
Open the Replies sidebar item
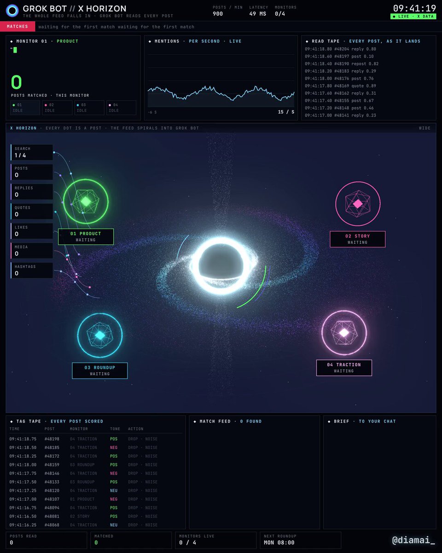point(32,192)
